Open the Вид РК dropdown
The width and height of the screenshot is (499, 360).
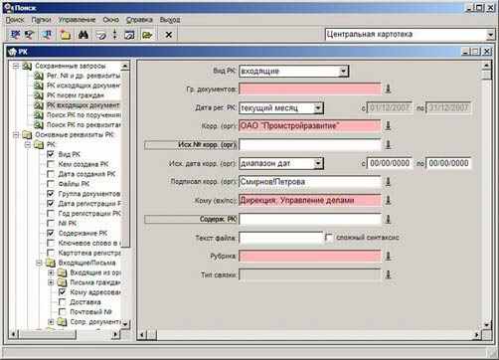pyautogui.click(x=344, y=71)
